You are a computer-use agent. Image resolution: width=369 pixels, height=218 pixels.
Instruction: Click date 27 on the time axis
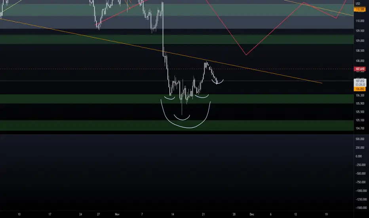98,214
